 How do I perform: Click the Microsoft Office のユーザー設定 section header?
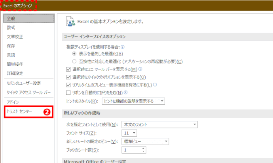tap(95, 161)
